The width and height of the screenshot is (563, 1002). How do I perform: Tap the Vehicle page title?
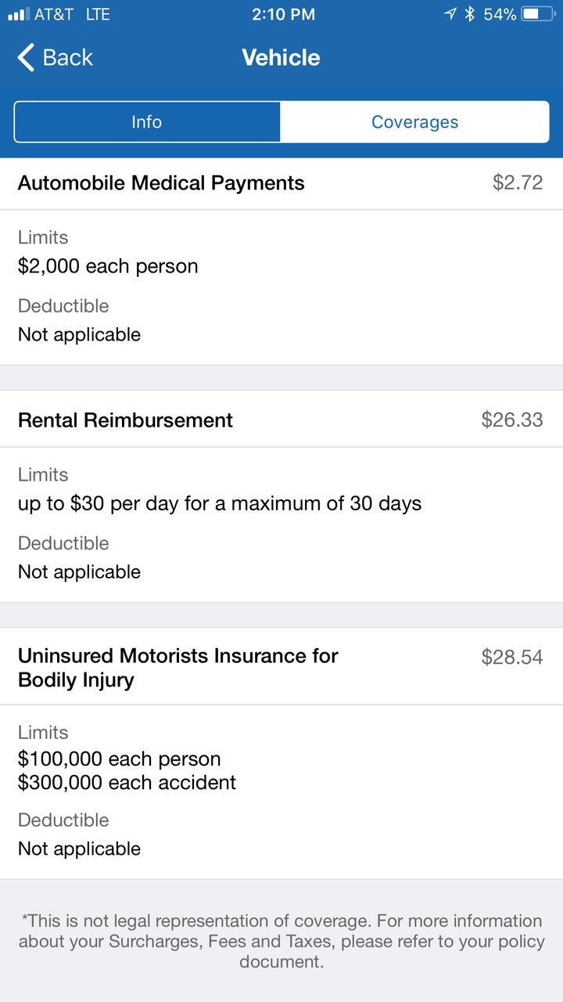281,58
